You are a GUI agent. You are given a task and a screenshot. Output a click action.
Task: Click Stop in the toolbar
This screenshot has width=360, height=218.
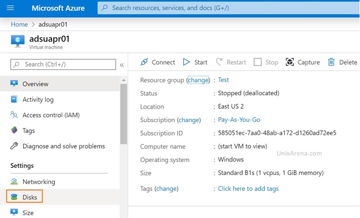coord(266,62)
